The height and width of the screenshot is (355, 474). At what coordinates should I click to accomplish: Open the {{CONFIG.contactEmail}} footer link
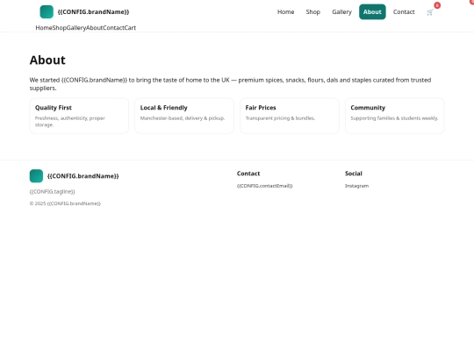265,186
